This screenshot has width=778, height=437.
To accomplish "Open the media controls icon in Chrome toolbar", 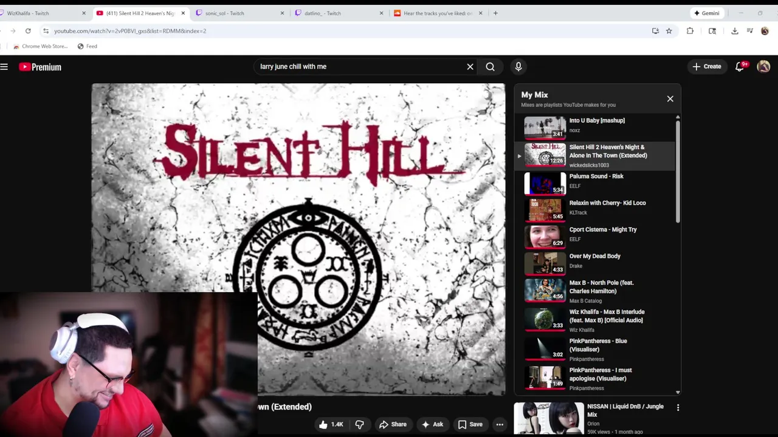I will (x=749, y=31).
